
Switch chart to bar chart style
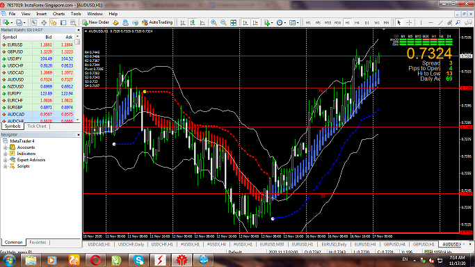[183, 23]
